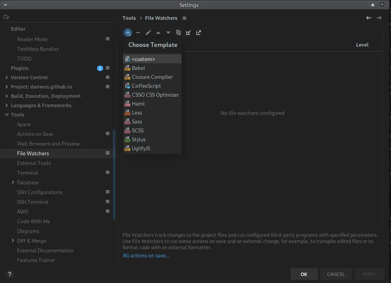Move watcher down with the down arrow
The height and width of the screenshot is (283, 391).
coord(168,33)
